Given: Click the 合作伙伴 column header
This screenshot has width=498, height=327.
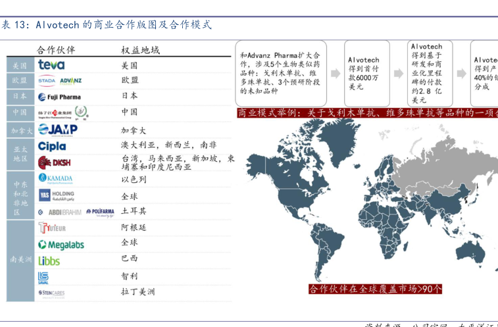Looking at the screenshot, I should click(56, 50).
